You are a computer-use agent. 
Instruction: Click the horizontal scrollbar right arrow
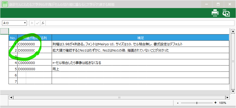coord(227,98)
